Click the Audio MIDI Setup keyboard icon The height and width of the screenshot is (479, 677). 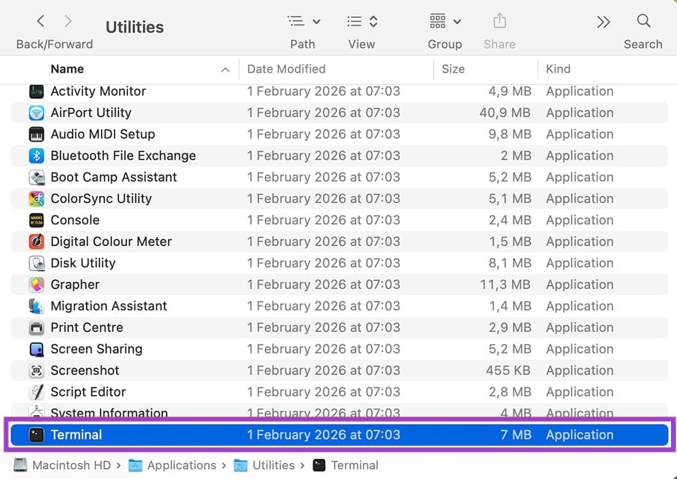coord(36,134)
